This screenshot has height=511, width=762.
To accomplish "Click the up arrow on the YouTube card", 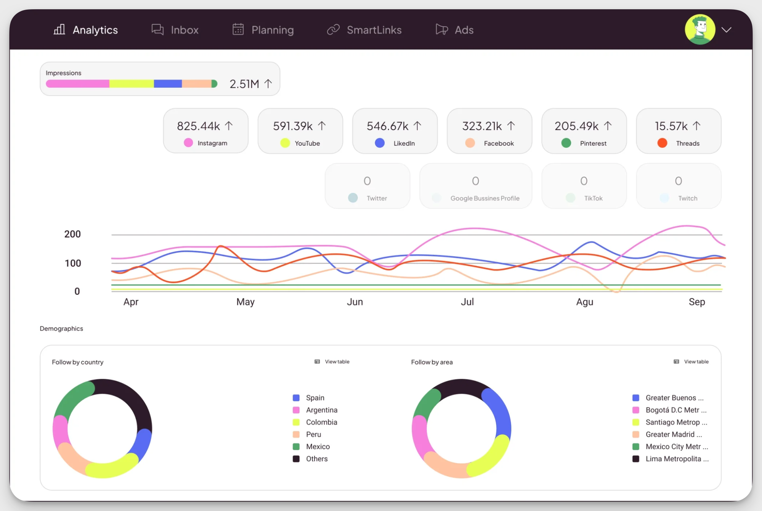I will [x=322, y=126].
